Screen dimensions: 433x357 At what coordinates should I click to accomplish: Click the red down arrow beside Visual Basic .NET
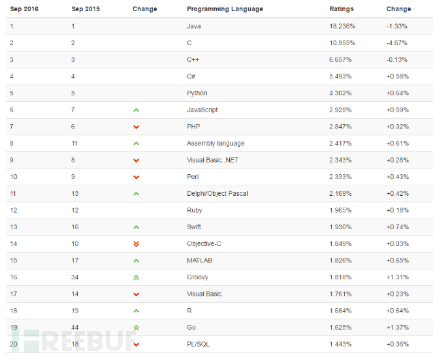(136, 161)
